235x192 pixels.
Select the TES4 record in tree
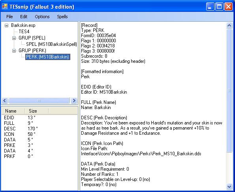pos(24,32)
